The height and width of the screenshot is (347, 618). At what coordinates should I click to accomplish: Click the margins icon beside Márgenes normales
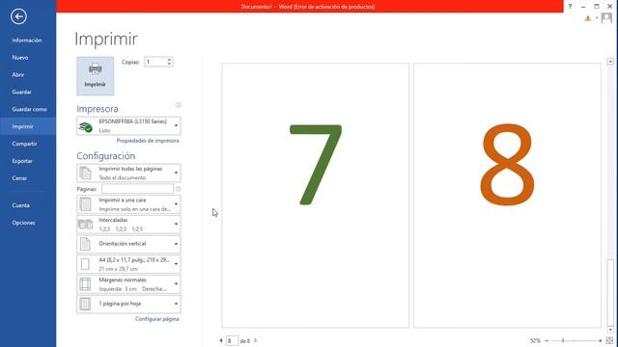(85, 284)
